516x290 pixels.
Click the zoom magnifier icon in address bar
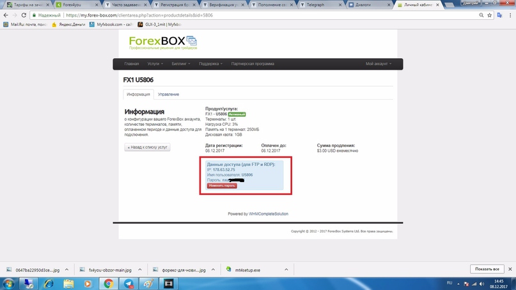(x=481, y=15)
